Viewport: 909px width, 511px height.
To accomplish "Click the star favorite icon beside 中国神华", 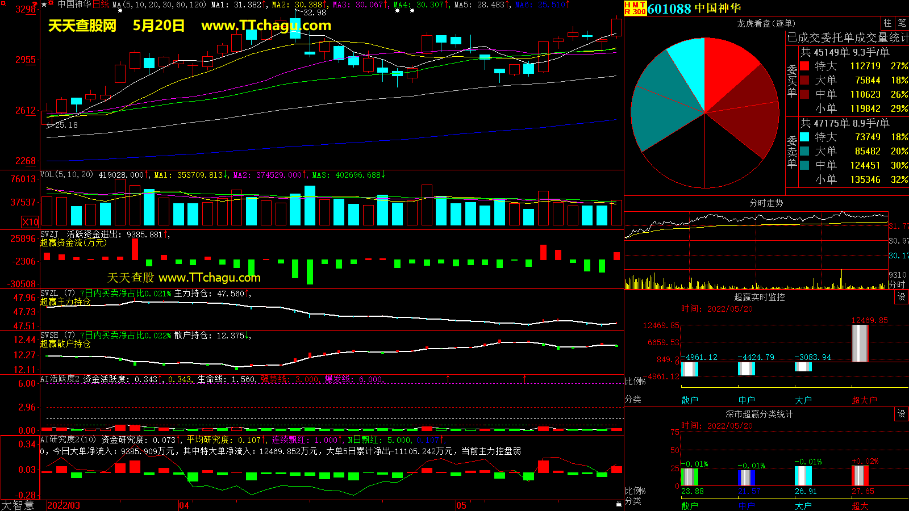I will tap(44, 5).
